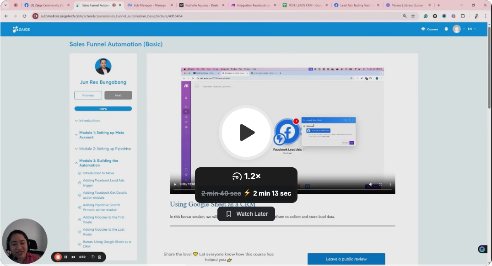Stop the screen recording with the red button
Viewport: 492px width, 266px height.
[58, 257]
